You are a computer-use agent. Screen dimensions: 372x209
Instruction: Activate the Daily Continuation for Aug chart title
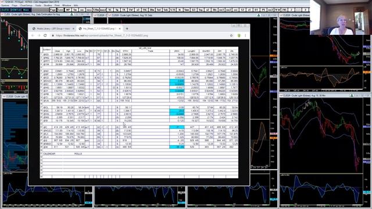pyautogui.click(x=32, y=14)
